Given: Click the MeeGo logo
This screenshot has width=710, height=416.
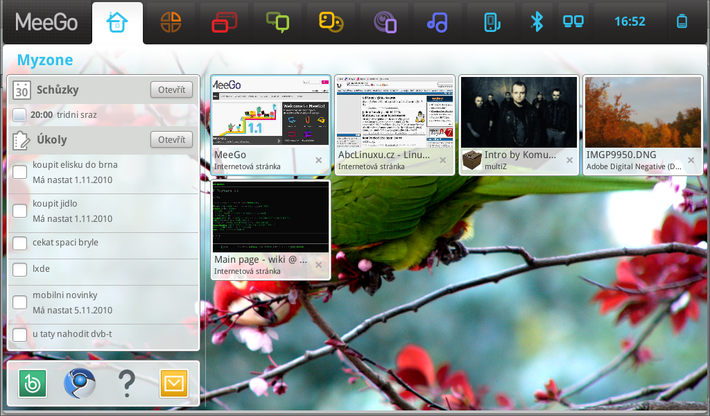Looking at the screenshot, I should coord(46,22).
